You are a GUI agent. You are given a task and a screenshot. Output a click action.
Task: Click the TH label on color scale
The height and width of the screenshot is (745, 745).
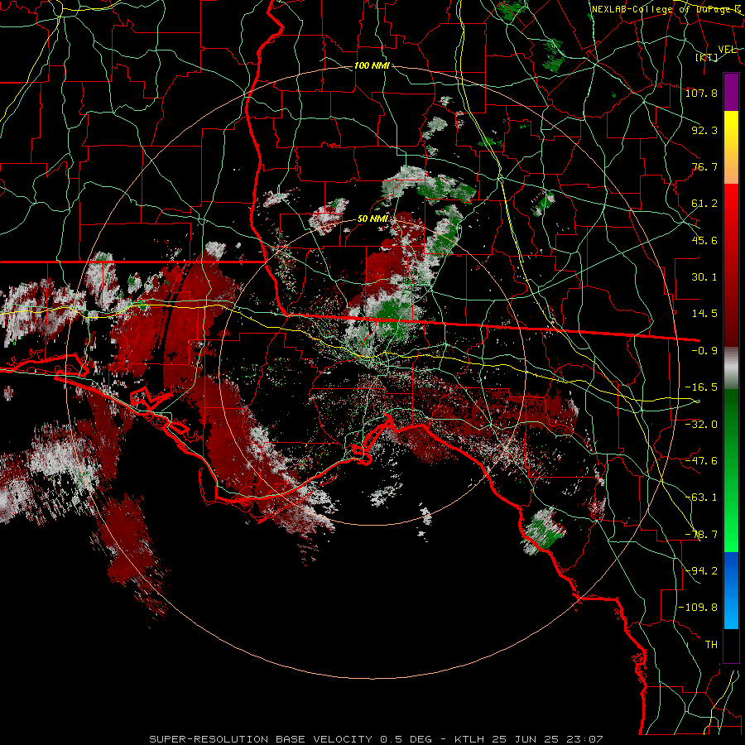coord(711,645)
